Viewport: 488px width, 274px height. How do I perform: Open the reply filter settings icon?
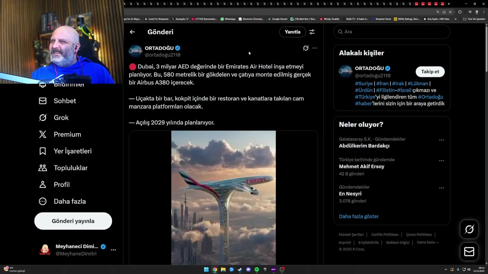(x=312, y=32)
